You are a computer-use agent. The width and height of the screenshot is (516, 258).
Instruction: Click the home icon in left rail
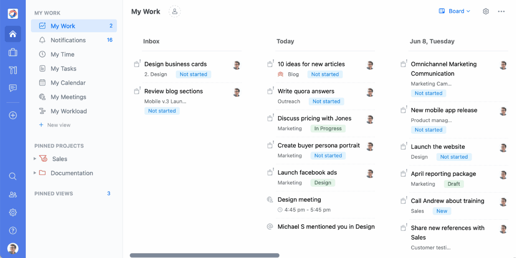(x=13, y=34)
